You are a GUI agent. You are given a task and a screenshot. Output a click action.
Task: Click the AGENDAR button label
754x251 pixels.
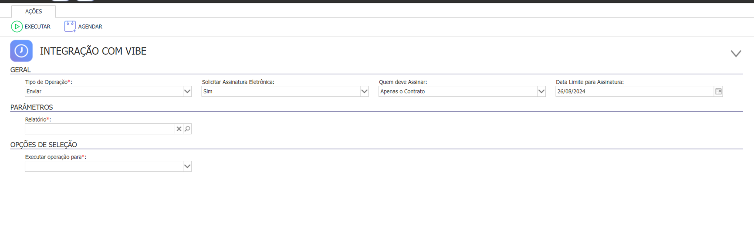pyautogui.click(x=90, y=27)
